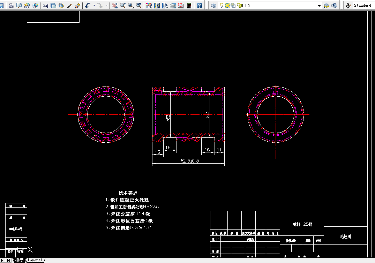Click the Cut scissors icon
This screenshot has height=263, width=375.
[45, 6]
